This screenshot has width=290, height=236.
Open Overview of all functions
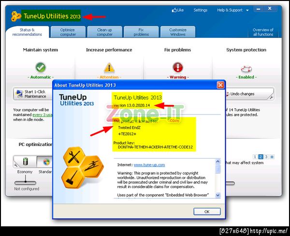pos(263,32)
